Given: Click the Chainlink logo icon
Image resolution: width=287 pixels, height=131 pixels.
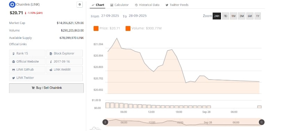Looking at the screenshot, I should pyautogui.click(x=12, y=5).
